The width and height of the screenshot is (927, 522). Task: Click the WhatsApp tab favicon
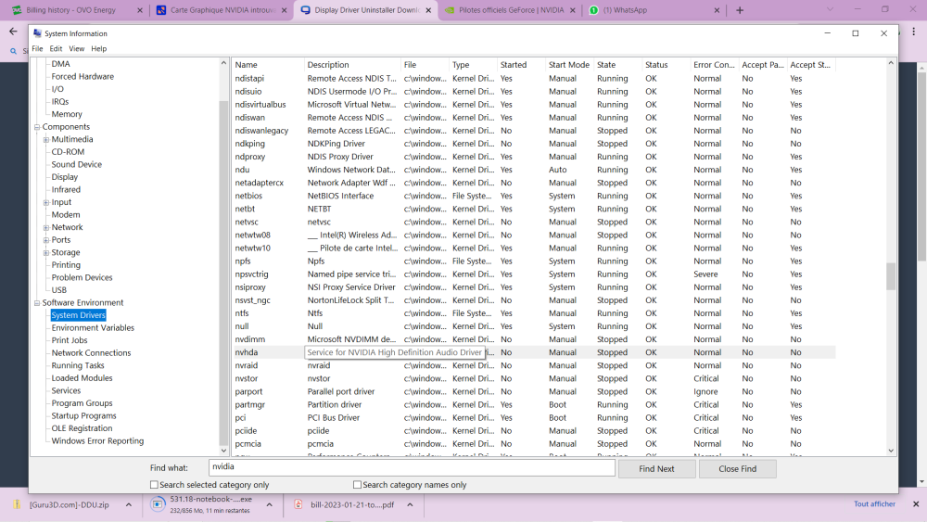[594, 10]
